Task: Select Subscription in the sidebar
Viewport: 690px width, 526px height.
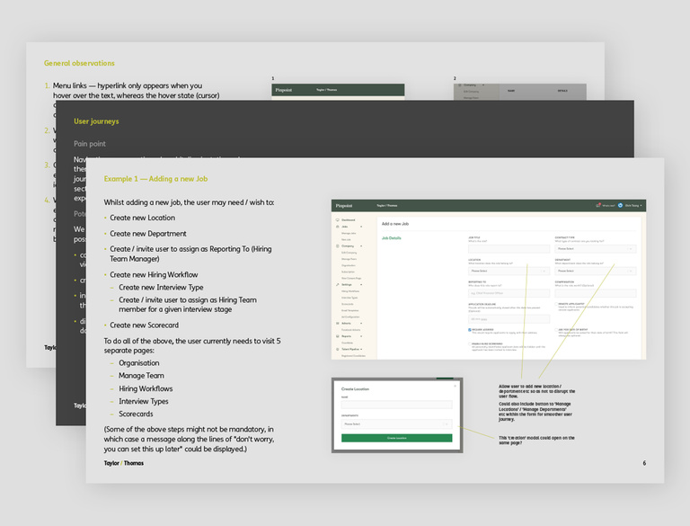Action: click(x=348, y=272)
